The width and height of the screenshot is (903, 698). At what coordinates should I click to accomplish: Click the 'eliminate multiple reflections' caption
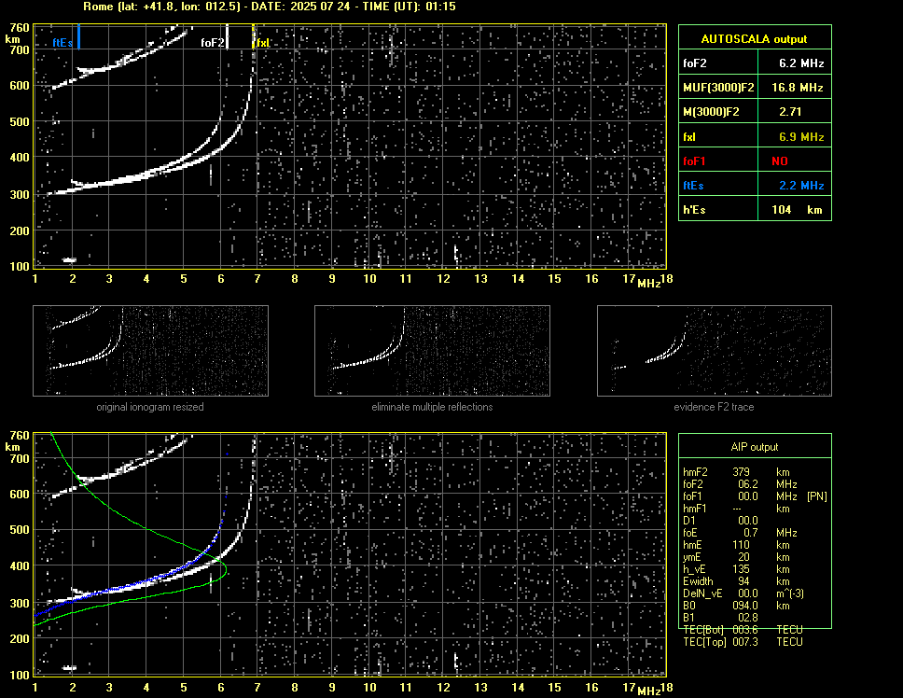pos(432,407)
